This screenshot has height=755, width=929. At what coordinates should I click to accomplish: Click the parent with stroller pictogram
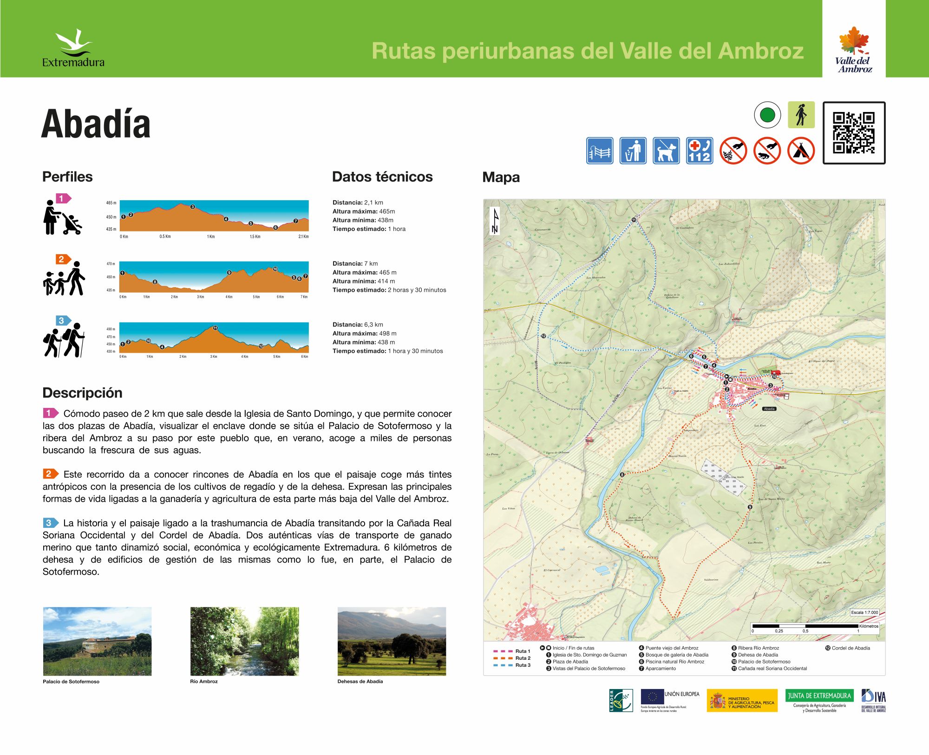pyautogui.click(x=62, y=217)
